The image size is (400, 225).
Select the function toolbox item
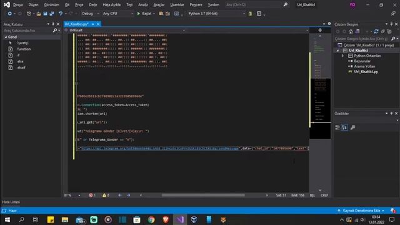tap(24, 49)
